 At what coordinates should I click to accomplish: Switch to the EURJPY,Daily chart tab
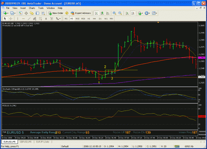pos(43,142)
